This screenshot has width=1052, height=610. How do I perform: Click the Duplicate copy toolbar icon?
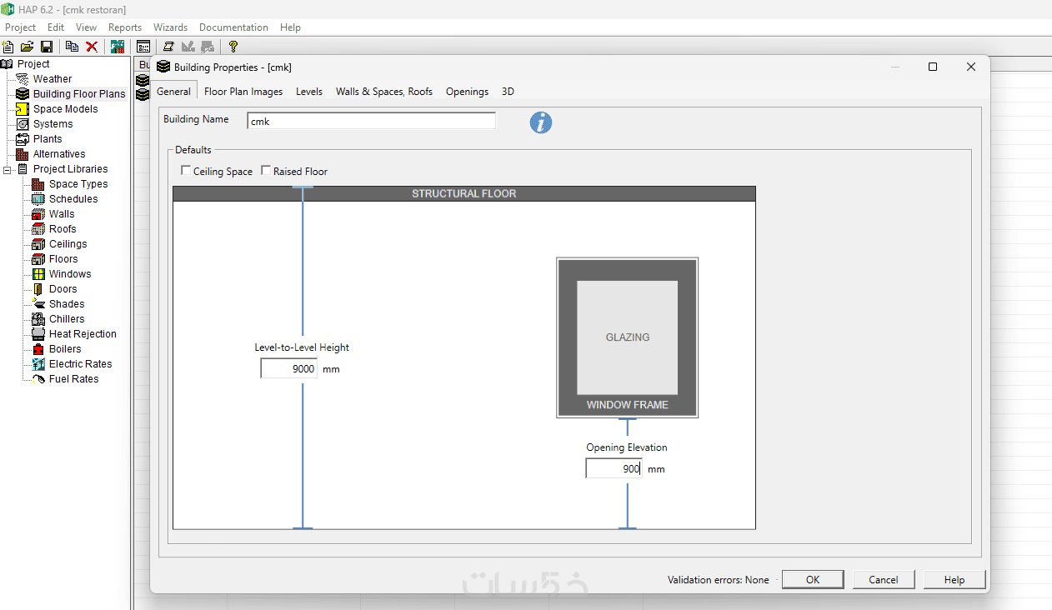pos(72,47)
